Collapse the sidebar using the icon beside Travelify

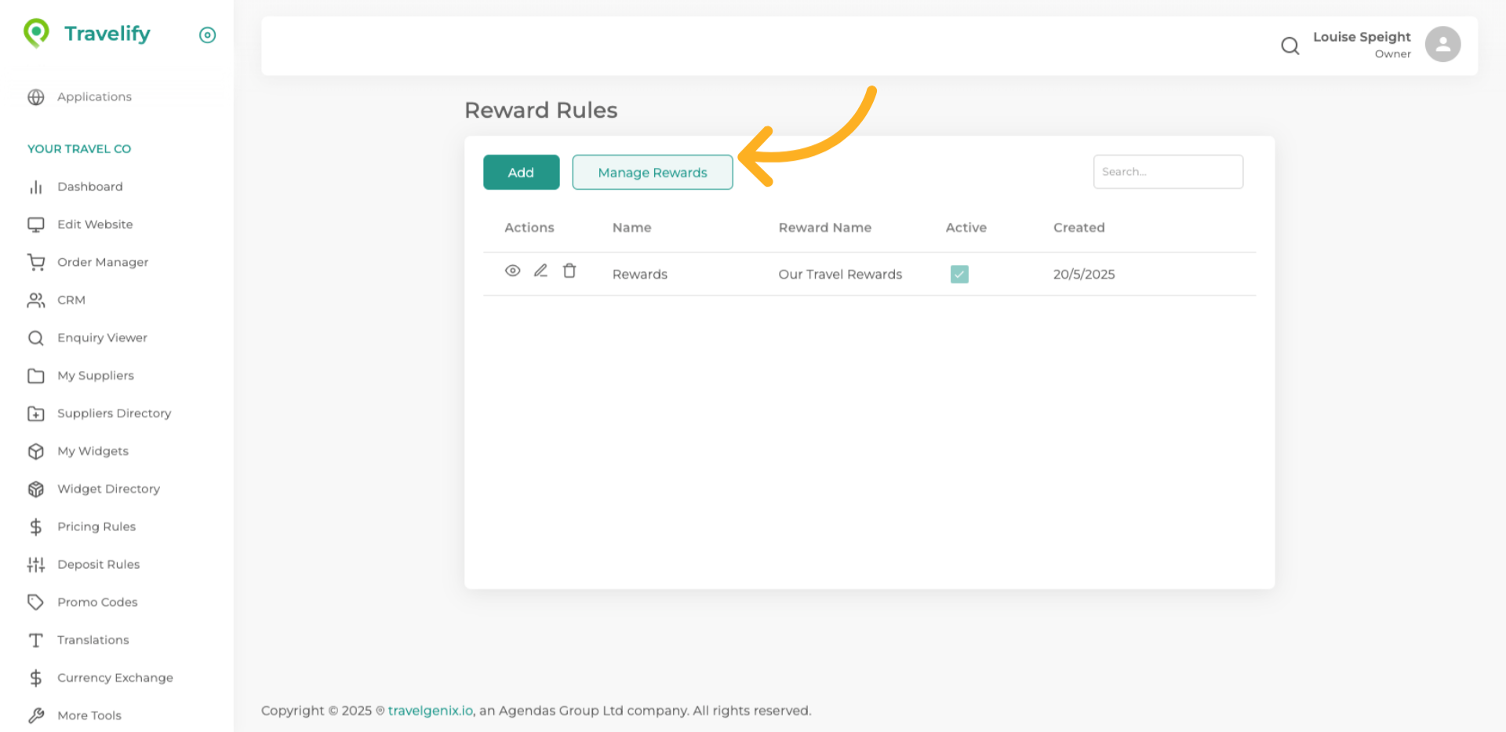pos(207,35)
